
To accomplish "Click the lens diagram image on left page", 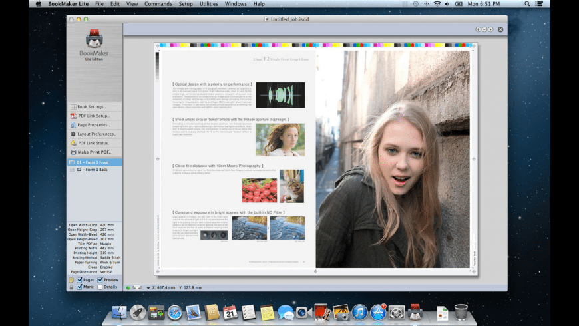I will click(280, 95).
